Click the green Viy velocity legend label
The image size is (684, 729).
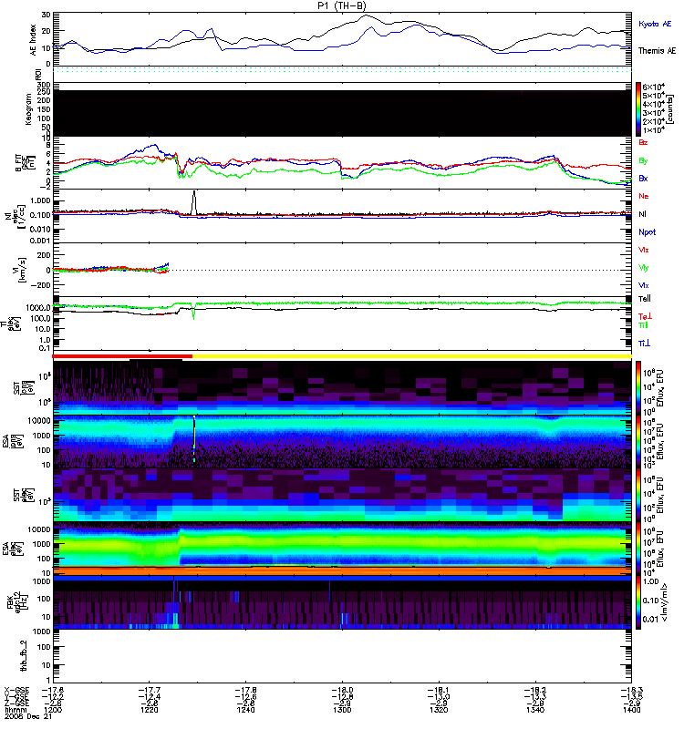tap(644, 268)
